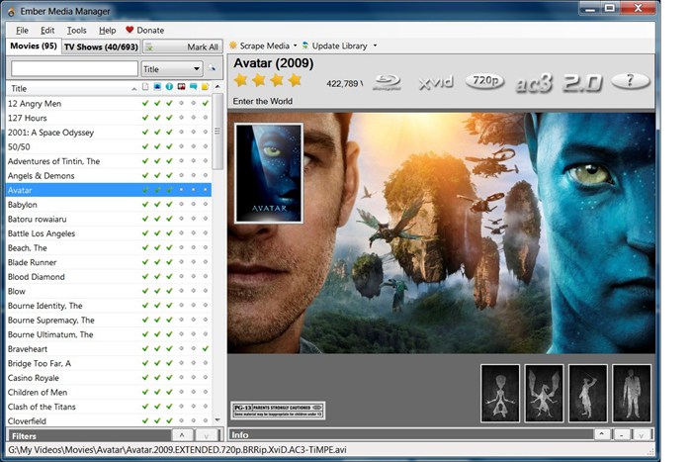Click the subtitles column header icon

point(193,87)
